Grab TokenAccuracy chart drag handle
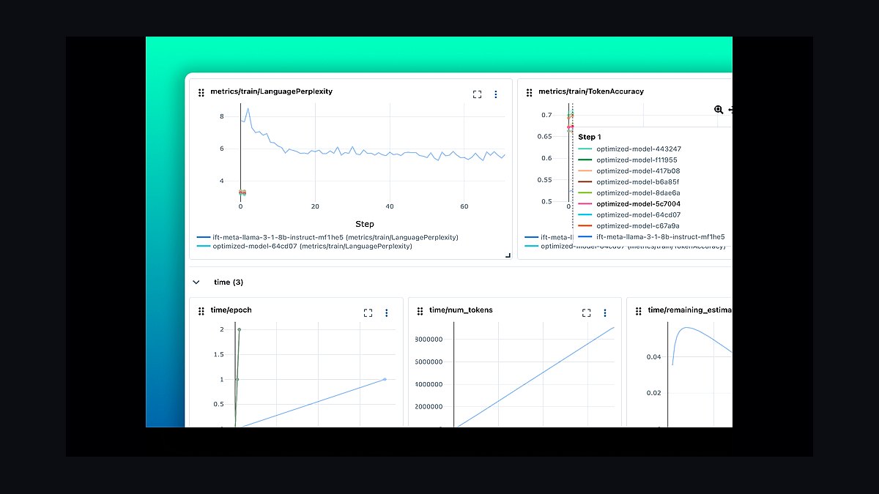 [x=530, y=92]
